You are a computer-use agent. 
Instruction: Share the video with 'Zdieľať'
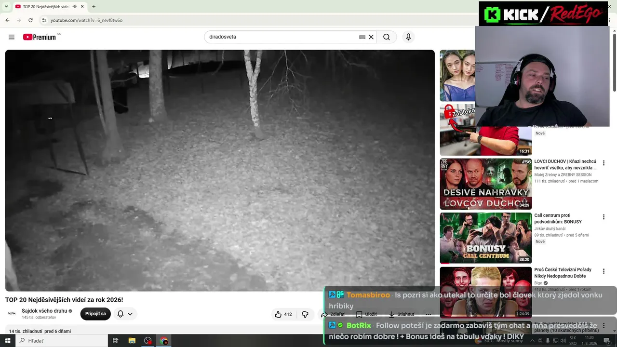pos(333,314)
